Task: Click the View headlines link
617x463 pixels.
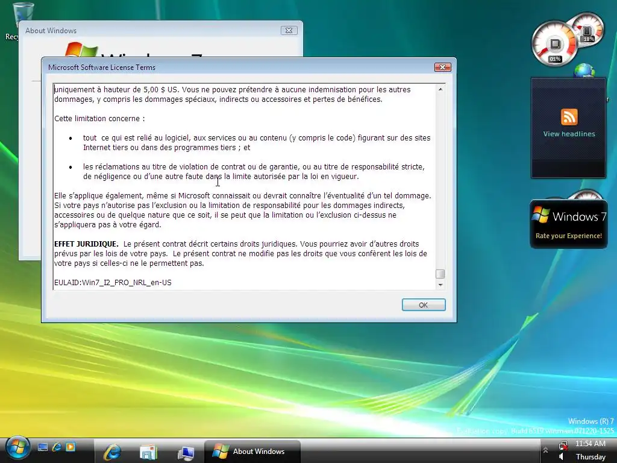Action: point(569,134)
